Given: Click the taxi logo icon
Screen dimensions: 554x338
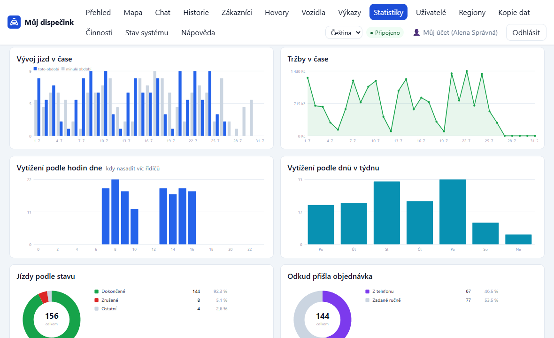Looking at the screenshot, I should pos(14,22).
